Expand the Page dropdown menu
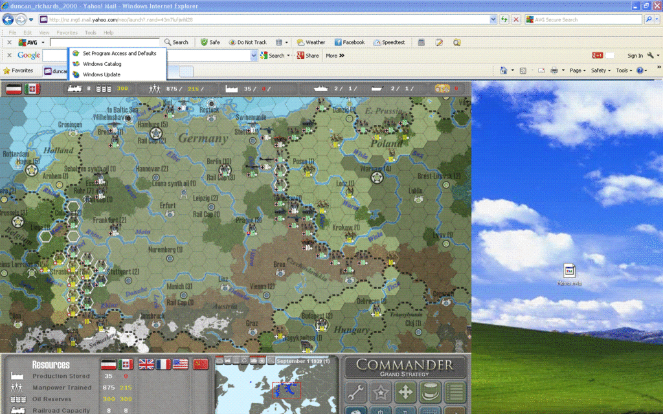The image size is (663, 414). point(578,71)
